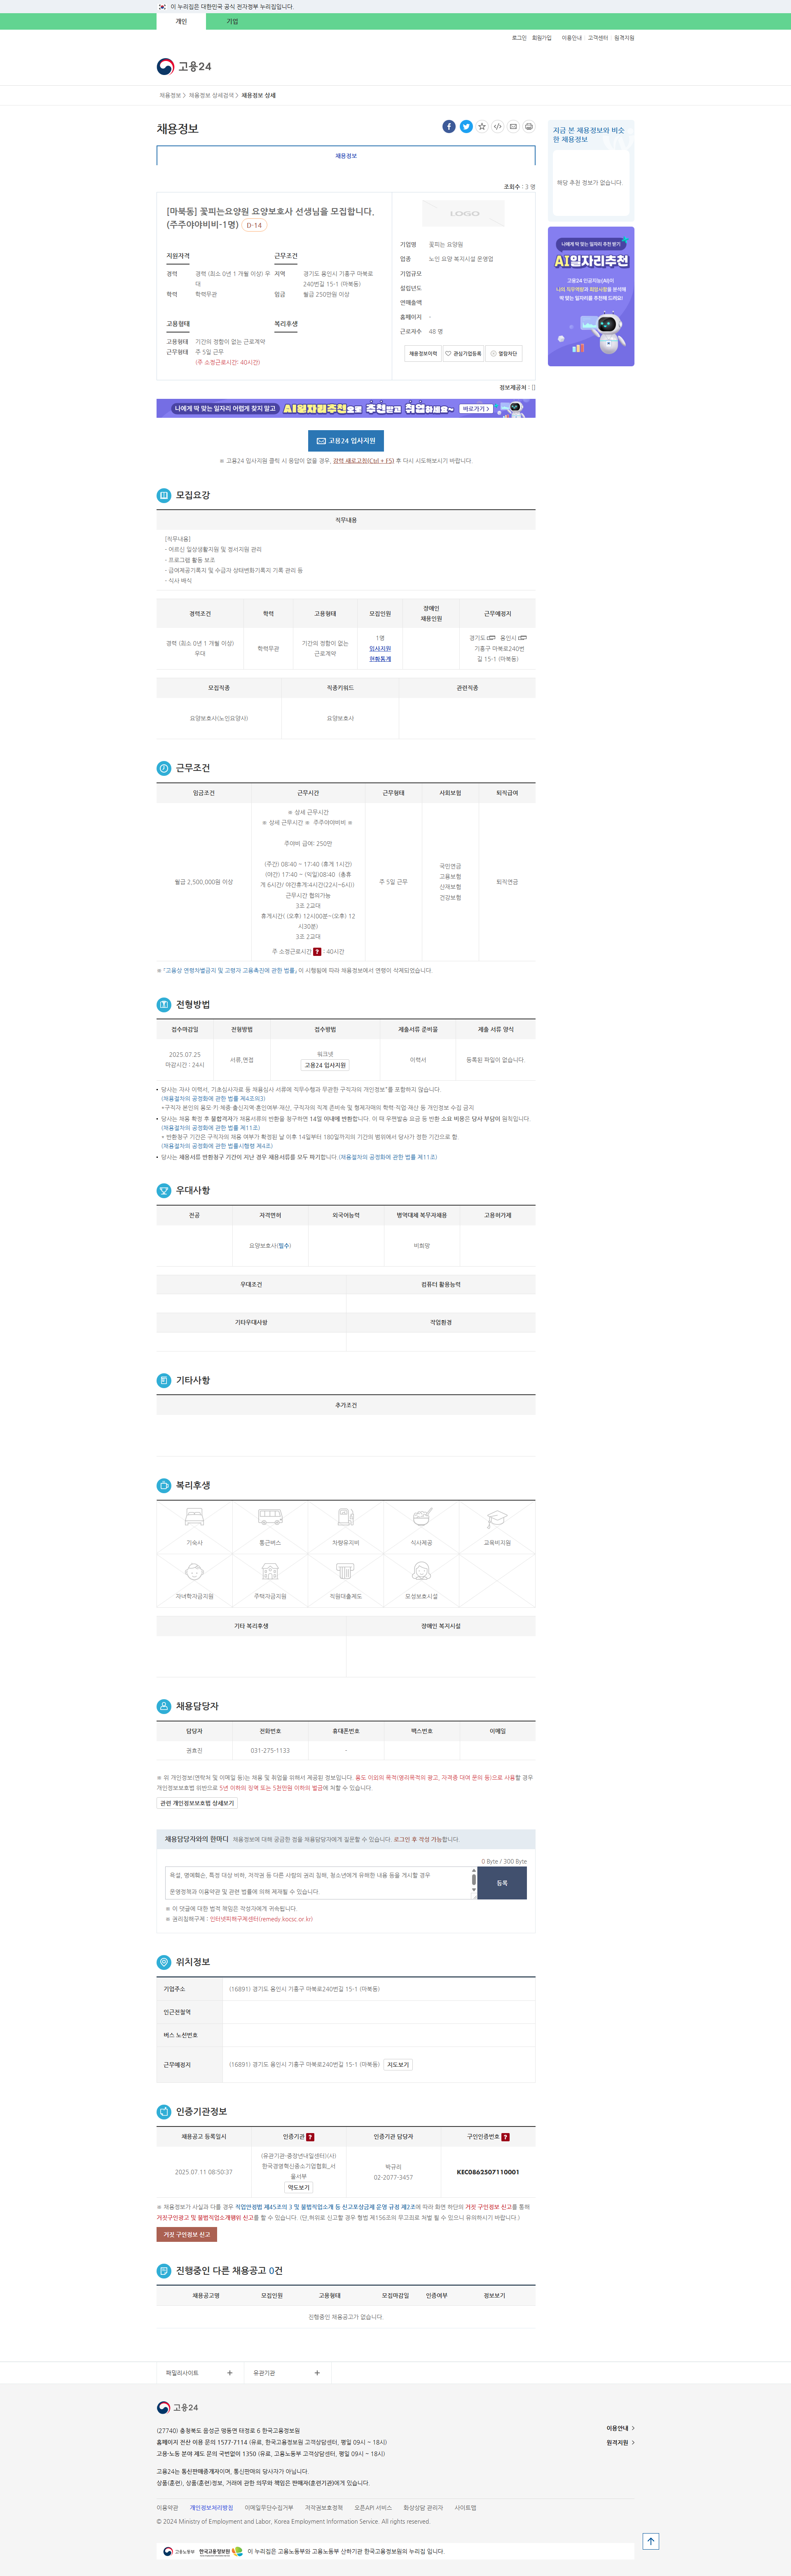Viewport: 791px width, 2576px height.
Task: Click the certification number KEC0862507110001
Action: [488, 2172]
